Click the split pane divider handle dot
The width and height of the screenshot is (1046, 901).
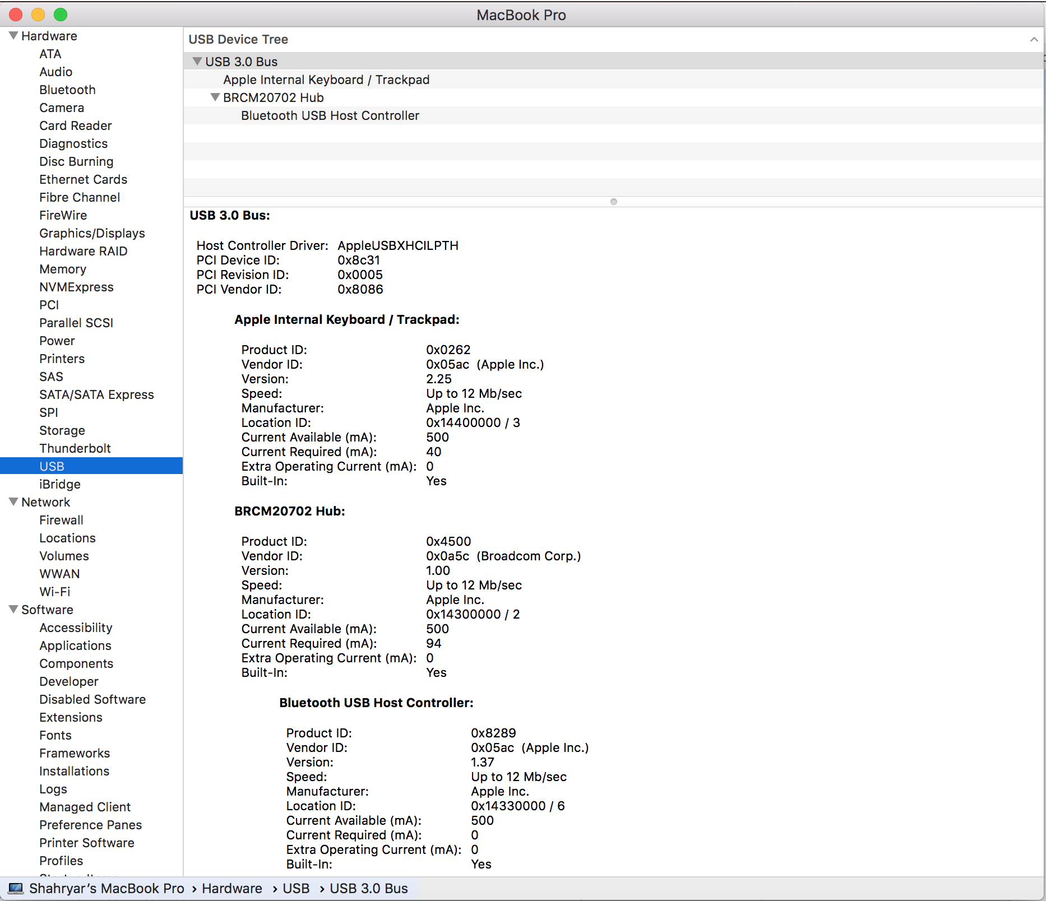click(x=614, y=202)
